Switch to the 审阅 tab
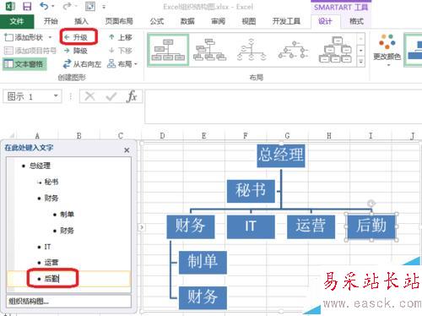This screenshot has width=422, height=316. pyautogui.click(x=218, y=21)
